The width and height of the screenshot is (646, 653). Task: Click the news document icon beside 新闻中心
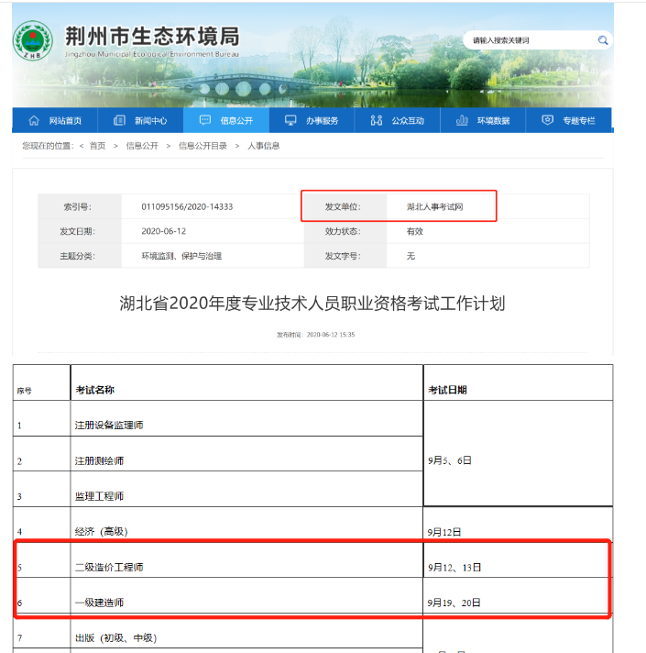tap(119, 121)
